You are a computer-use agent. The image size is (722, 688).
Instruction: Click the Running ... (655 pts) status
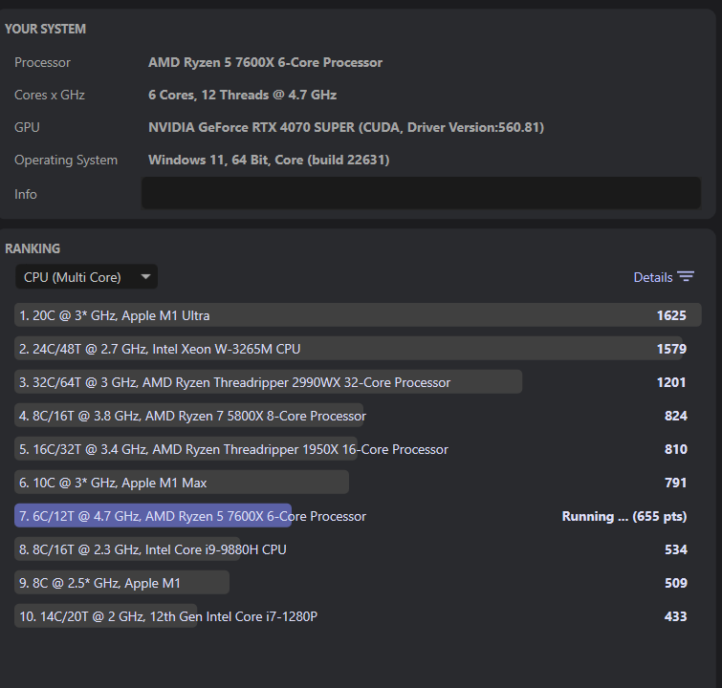coord(624,516)
